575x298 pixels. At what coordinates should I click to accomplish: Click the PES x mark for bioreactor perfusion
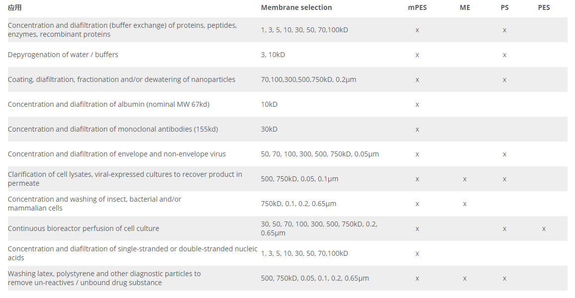coord(544,228)
